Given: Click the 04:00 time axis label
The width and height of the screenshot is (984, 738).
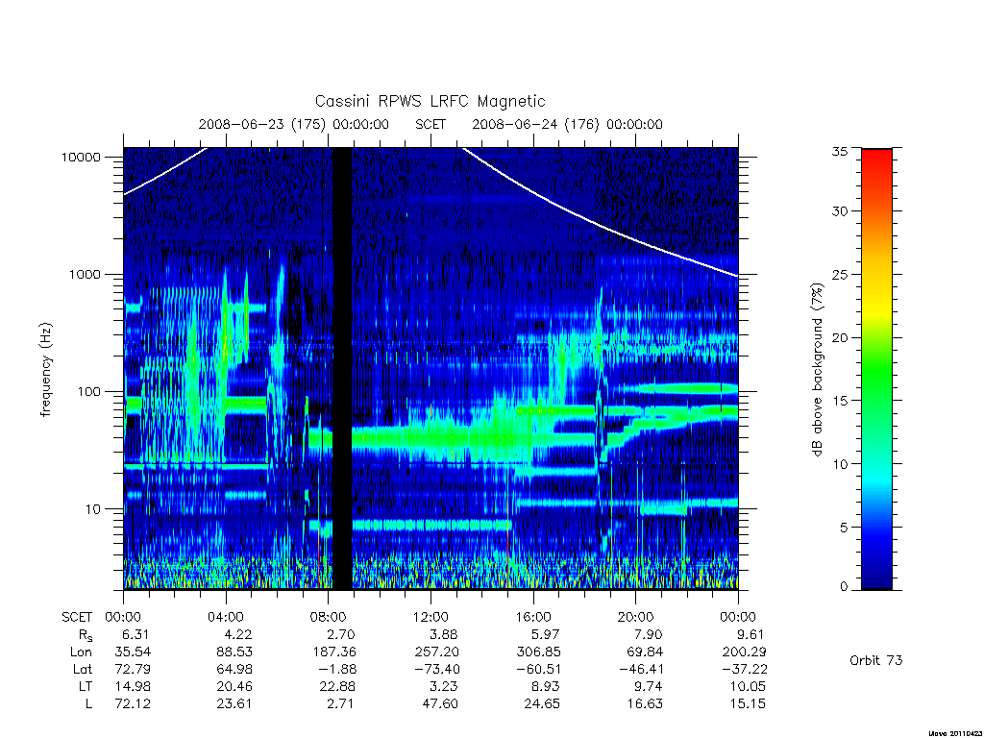Looking at the screenshot, I should [x=226, y=617].
